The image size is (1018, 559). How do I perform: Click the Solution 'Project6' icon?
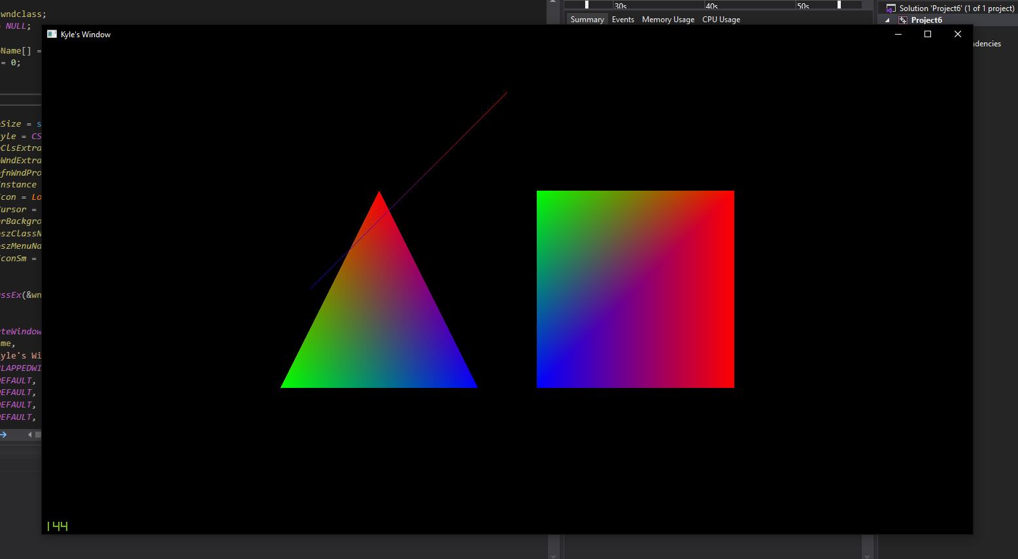(891, 8)
